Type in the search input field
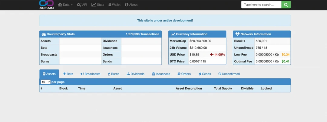The image size is (327, 122). pyautogui.click(x=261, y=5)
